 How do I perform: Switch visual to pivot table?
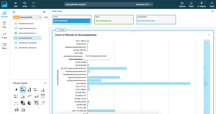(43, 96)
